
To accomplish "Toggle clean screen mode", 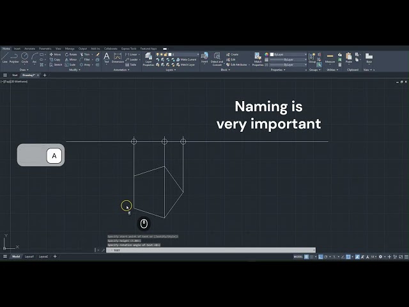I will 401,257.
